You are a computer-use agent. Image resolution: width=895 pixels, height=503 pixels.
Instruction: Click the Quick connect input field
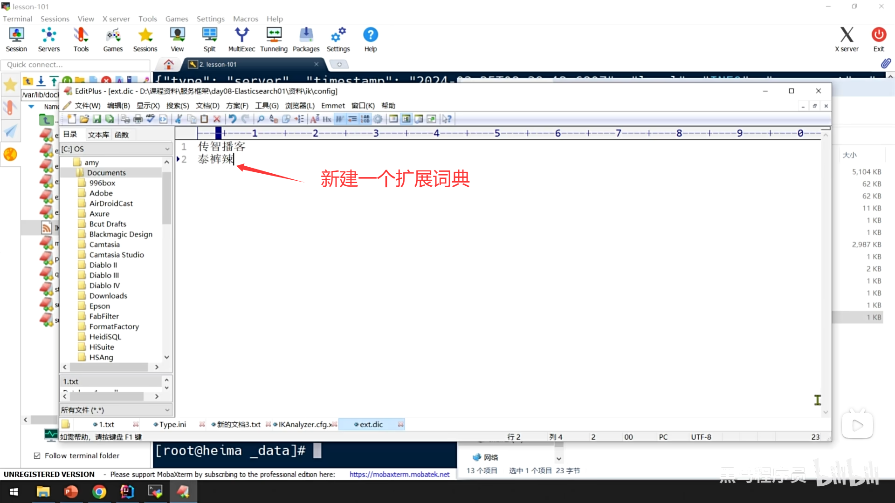tap(75, 65)
